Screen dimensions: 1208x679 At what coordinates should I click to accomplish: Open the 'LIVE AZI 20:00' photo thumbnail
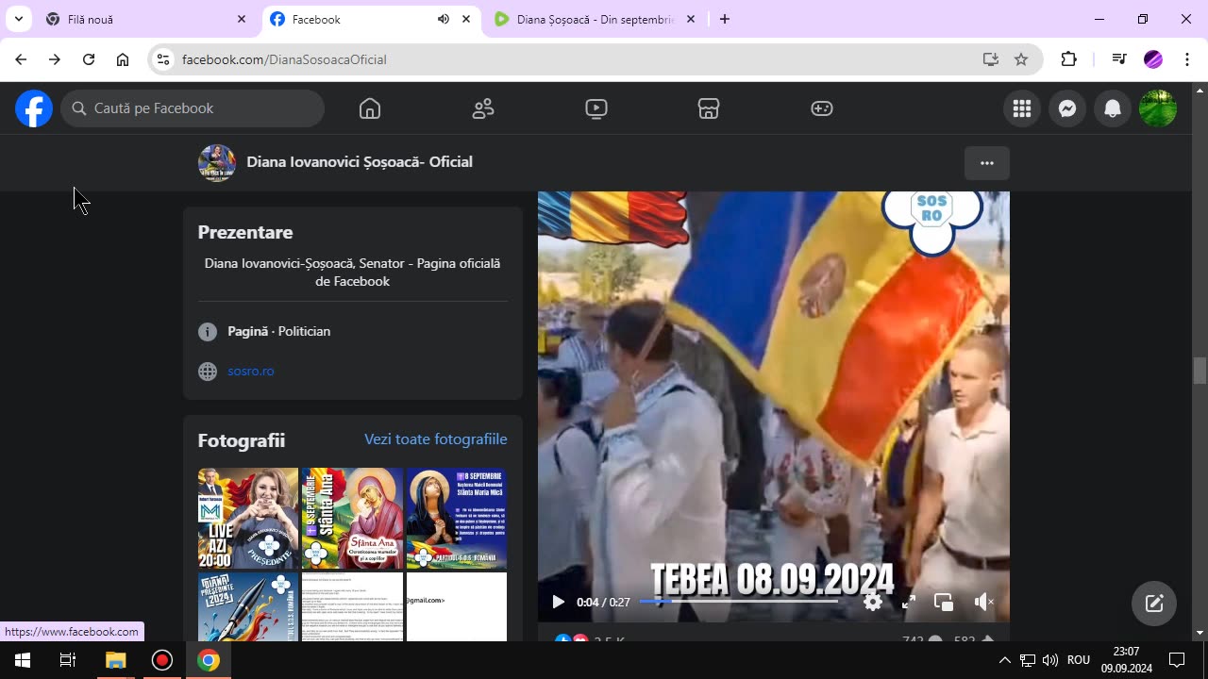coord(248,519)
